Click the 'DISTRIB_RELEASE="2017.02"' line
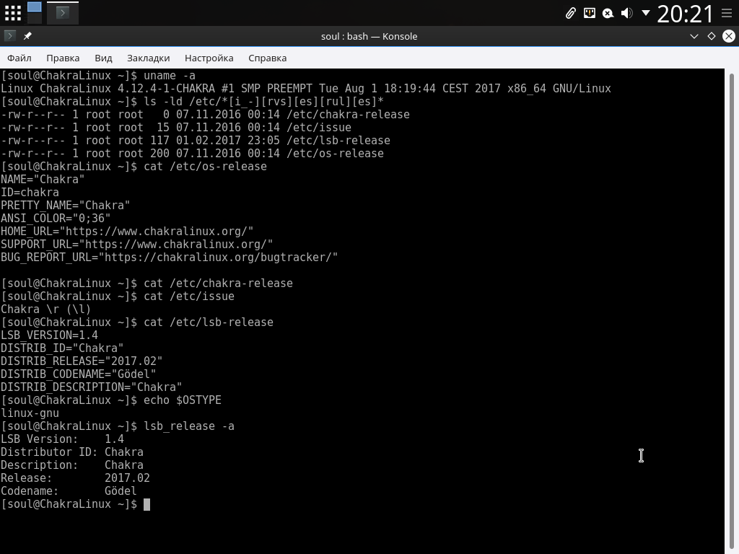 pyautogui.click(x=82, y=361)
